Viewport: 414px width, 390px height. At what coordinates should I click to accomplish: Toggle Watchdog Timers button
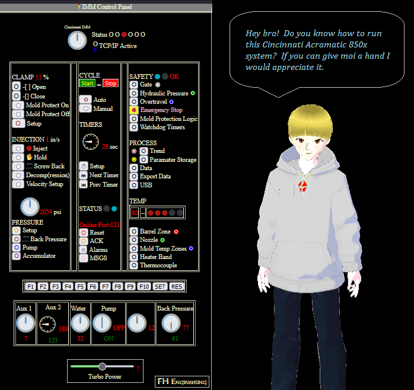click(x=134, y=127)
